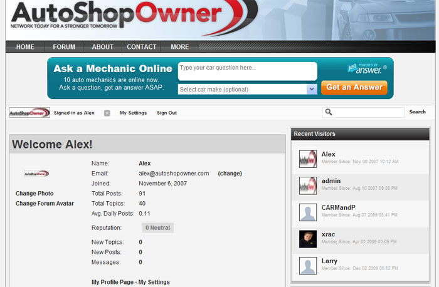
Task: Click the JustAnswer logo in banner
Action: 367,68
